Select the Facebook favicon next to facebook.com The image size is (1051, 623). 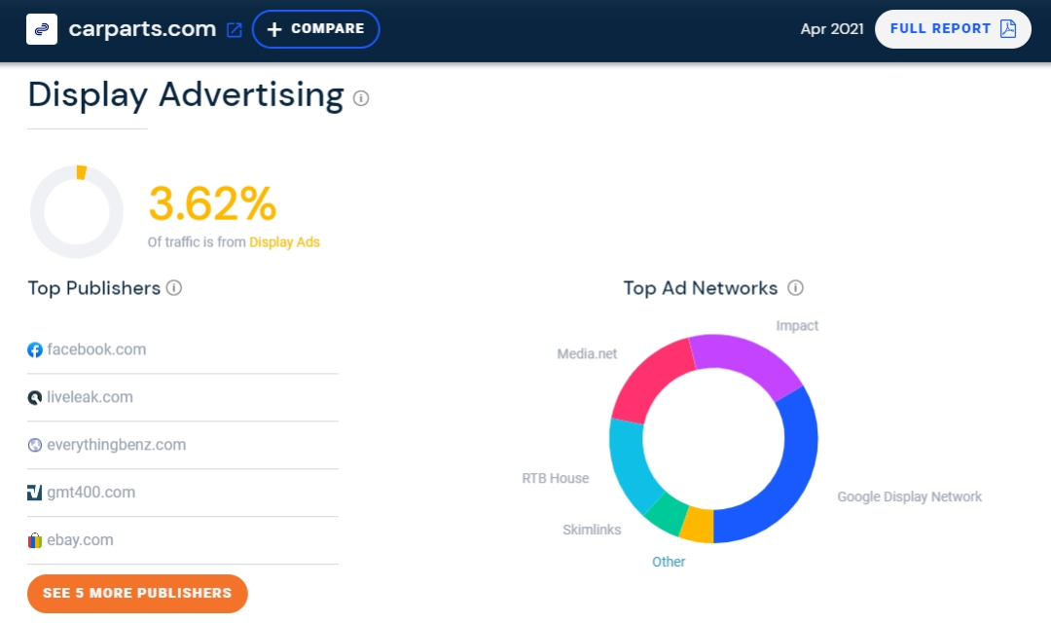pyautogui.click(x=34, y=348)
